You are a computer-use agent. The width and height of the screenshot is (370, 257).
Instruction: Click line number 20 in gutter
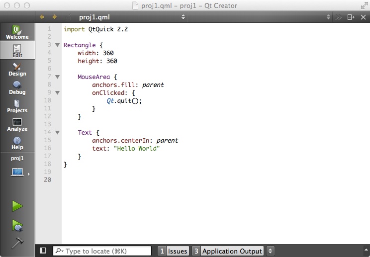pos(48,180)
